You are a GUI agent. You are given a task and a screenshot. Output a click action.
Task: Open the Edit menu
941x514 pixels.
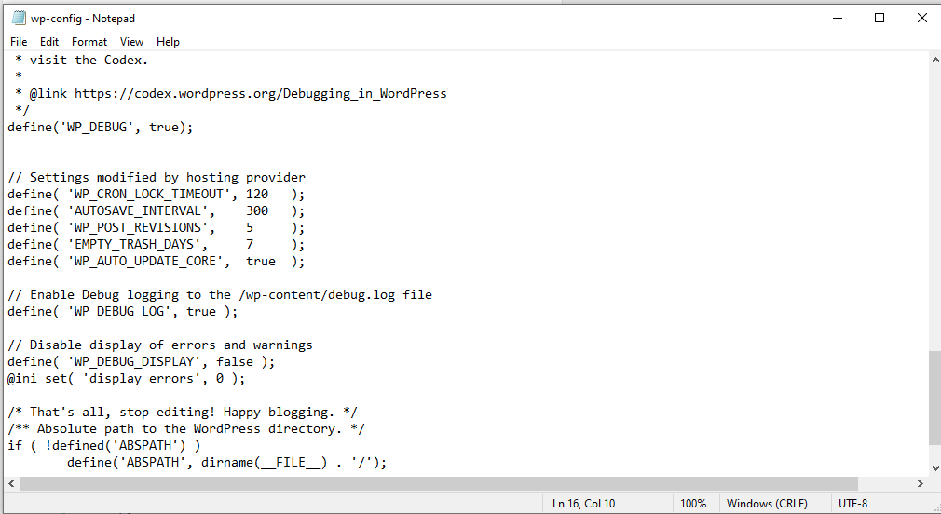coord(49,41)
